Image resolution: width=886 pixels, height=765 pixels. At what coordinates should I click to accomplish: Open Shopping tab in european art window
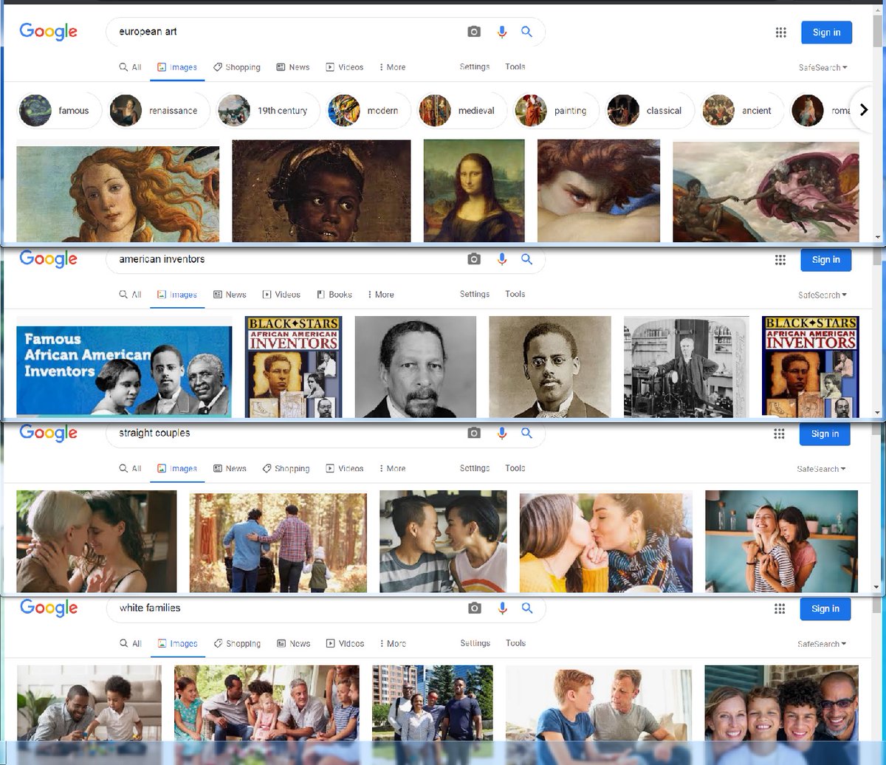point(236,67)
